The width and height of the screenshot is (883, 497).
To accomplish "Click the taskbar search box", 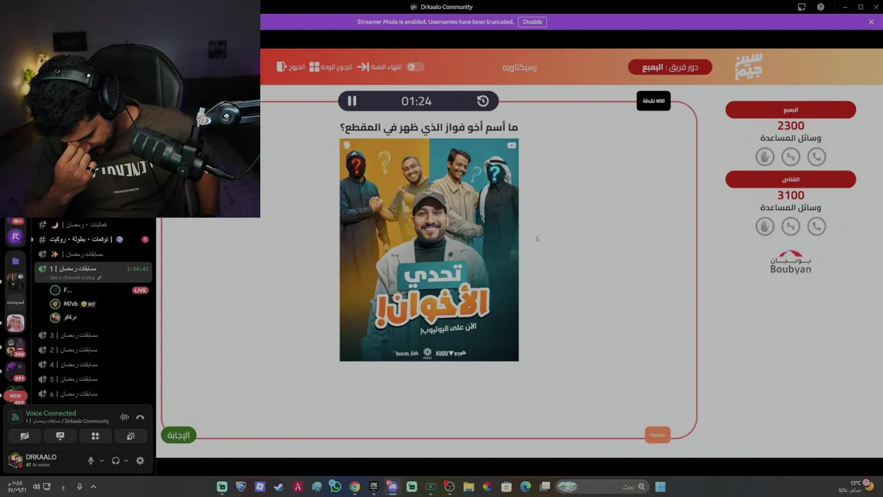I will pyautogui.click(x=602, y=487).
